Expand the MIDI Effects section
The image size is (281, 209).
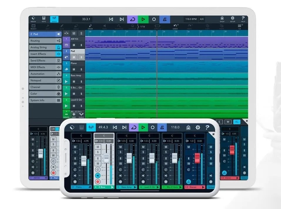click(x=45, y=67)
